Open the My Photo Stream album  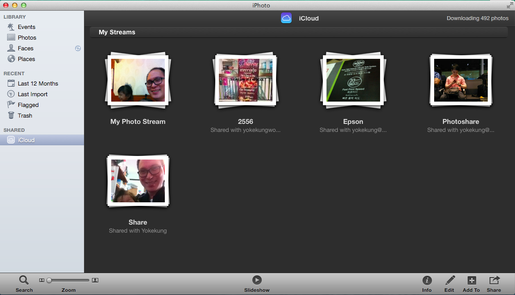(x=138, y=80)
